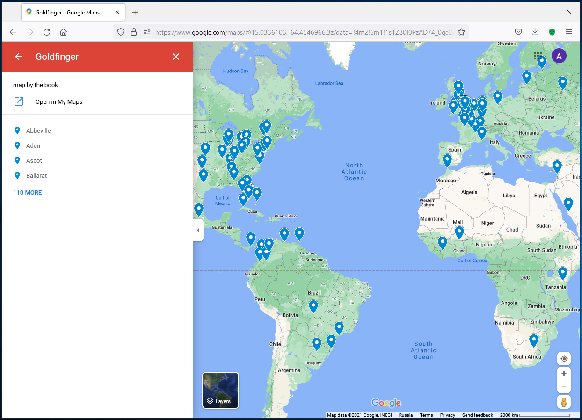Bookmark this page with the star
Screen dimensions: 582x420
click(461, 32)
